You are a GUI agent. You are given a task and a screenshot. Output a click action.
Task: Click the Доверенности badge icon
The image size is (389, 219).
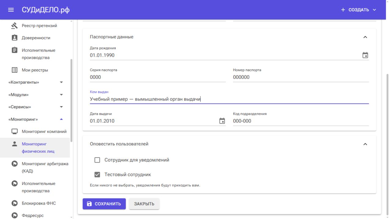point(14,38)
